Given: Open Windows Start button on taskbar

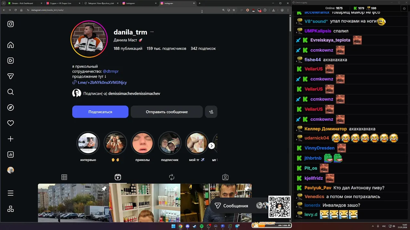Looking at the screenshot, I should click(173, 226).
